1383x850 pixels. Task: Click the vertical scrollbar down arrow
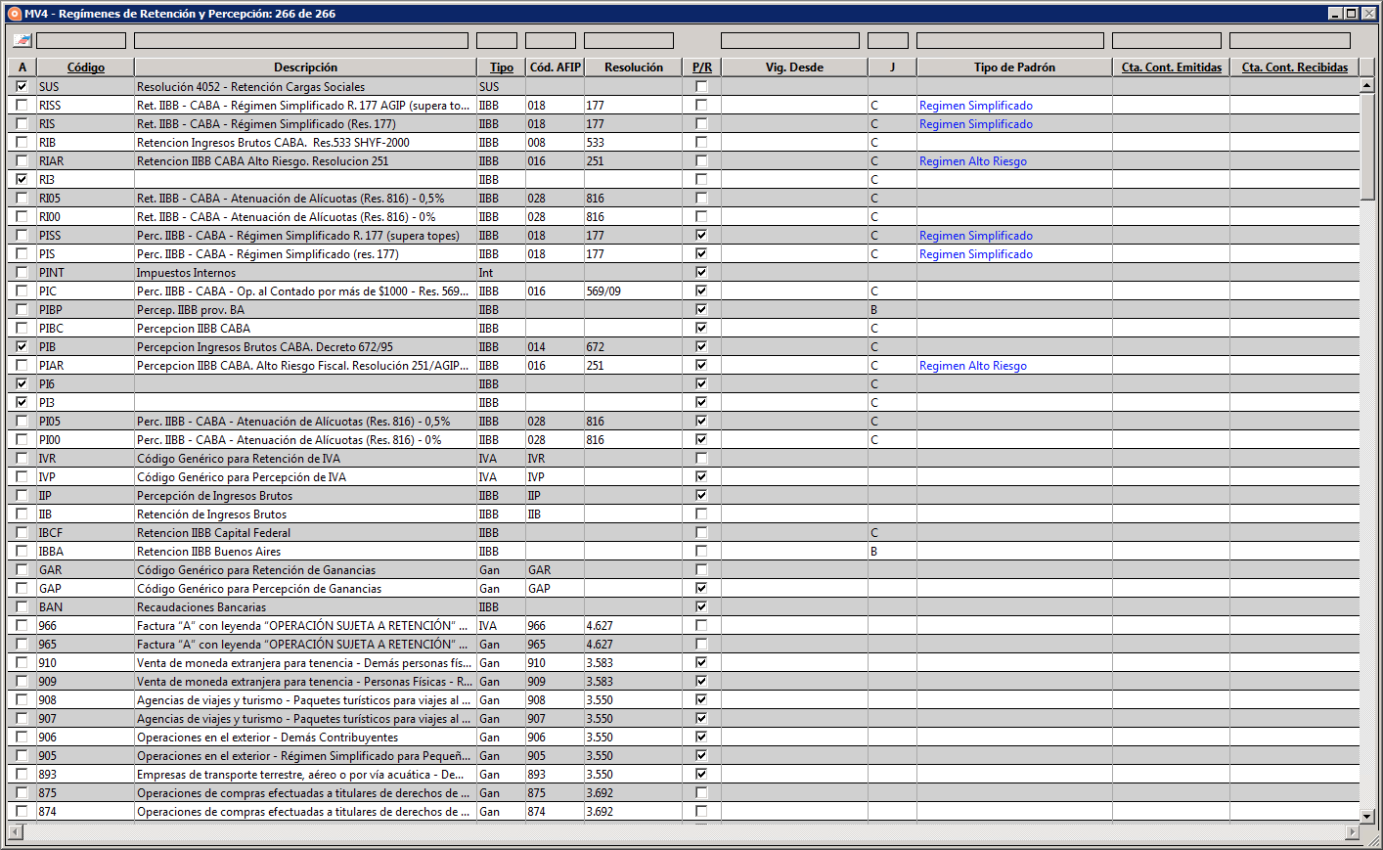click(1366, 815)
